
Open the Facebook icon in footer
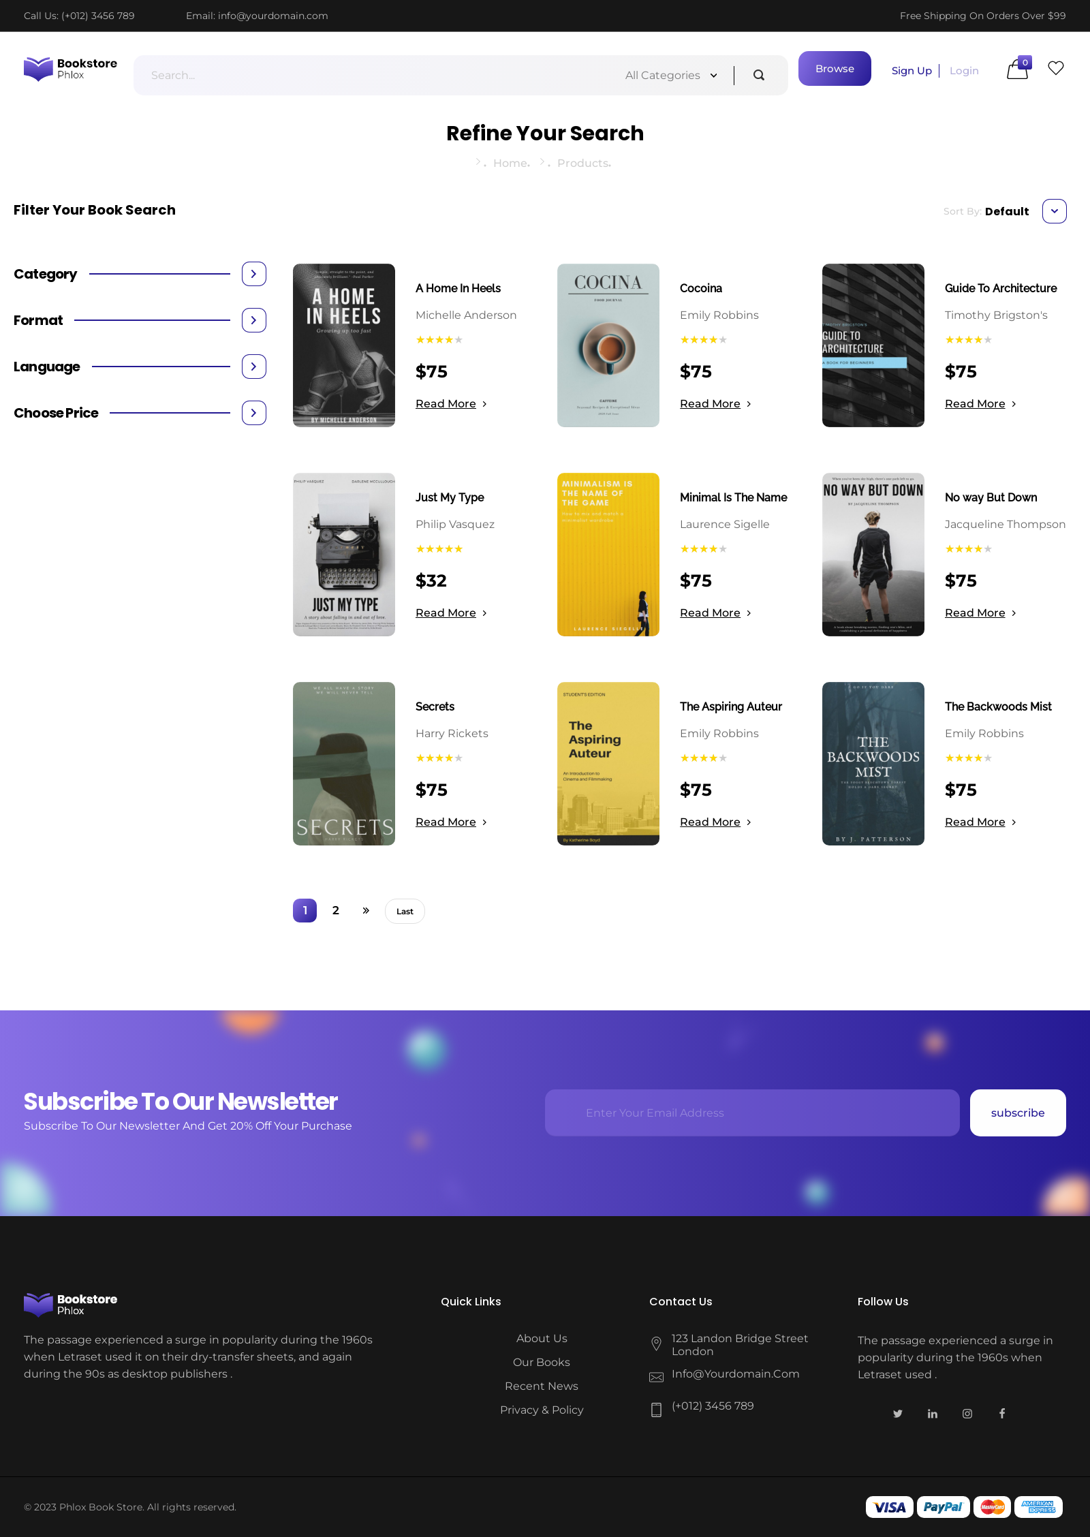click(x=1002, y=1414)
